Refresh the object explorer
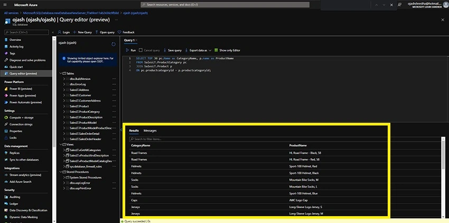The height and width of the screenshot is (223, 449). 114,44
